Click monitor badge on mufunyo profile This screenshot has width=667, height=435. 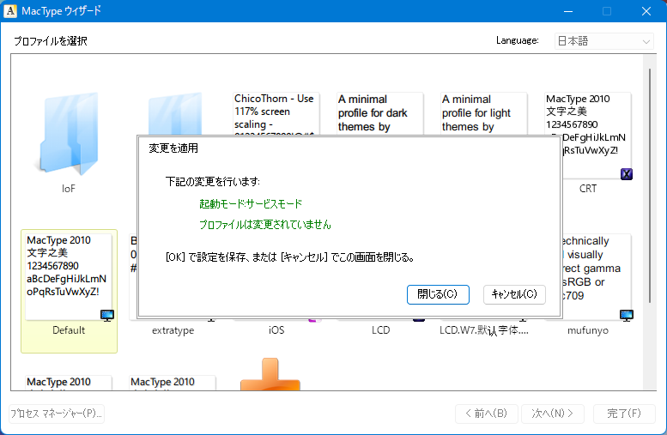626,315
